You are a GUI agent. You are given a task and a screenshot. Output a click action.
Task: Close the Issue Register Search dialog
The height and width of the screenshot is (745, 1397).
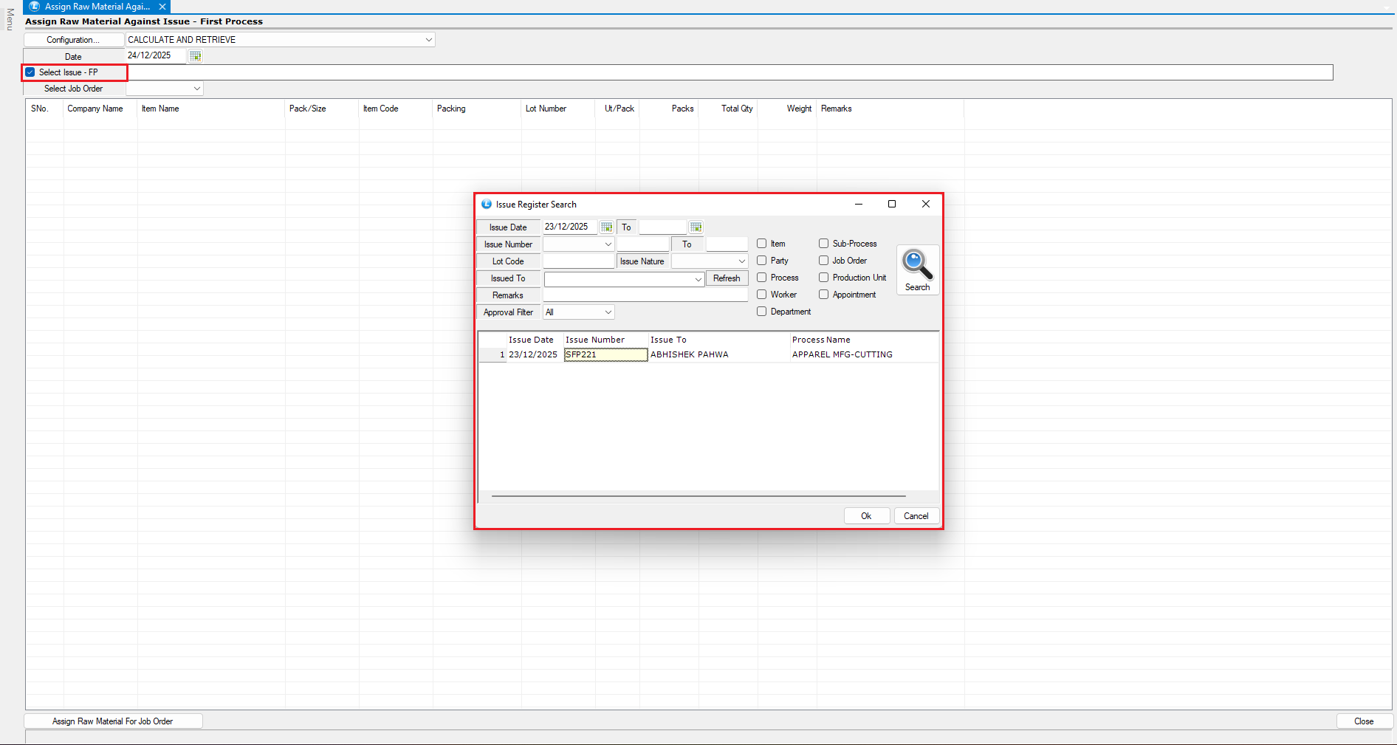click(925, 205)
